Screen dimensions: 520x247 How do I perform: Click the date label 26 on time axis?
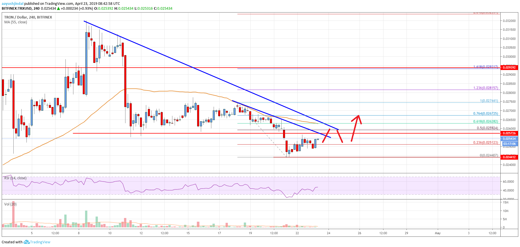coord(360,233)
